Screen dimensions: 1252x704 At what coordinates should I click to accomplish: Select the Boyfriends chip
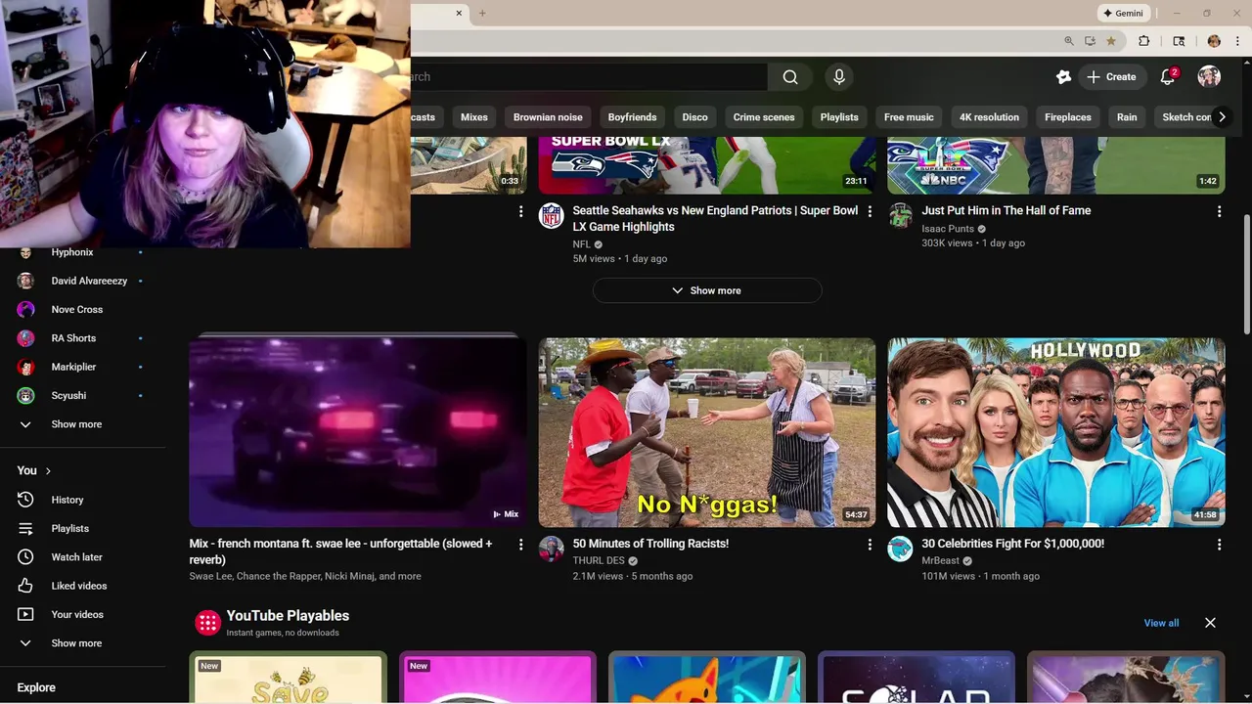[632, 117]
